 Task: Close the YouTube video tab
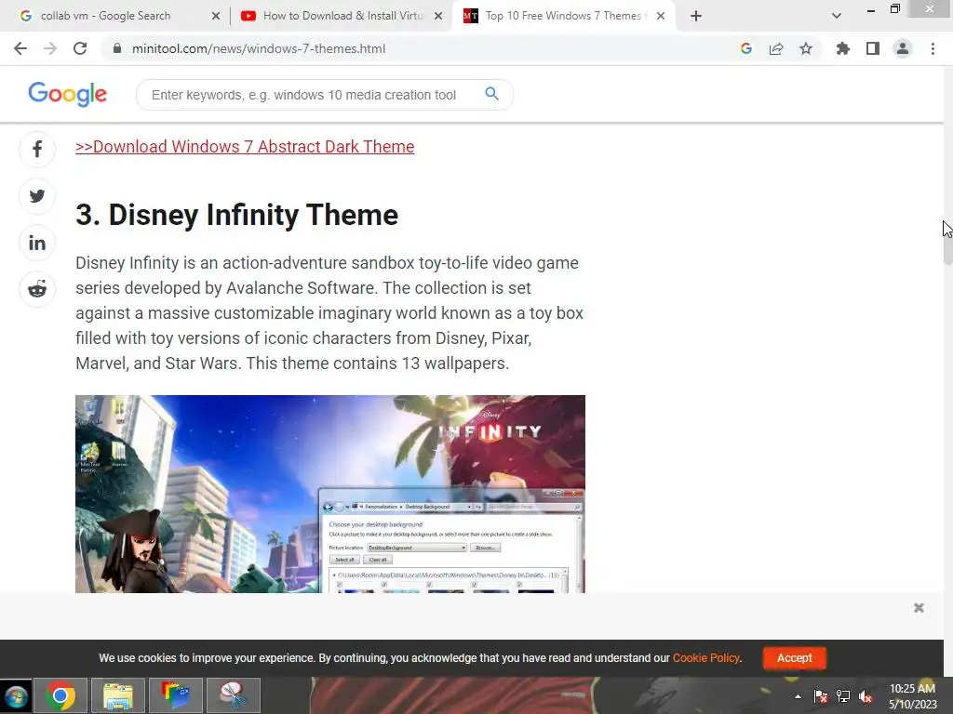(438, 16)
